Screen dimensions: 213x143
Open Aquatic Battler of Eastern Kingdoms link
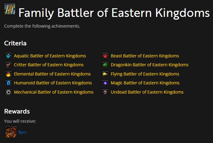(x=50, y=56)
